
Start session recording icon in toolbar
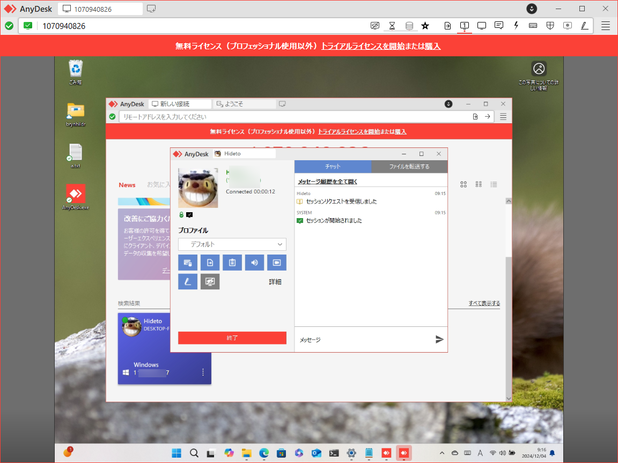(x=568, y=26)
